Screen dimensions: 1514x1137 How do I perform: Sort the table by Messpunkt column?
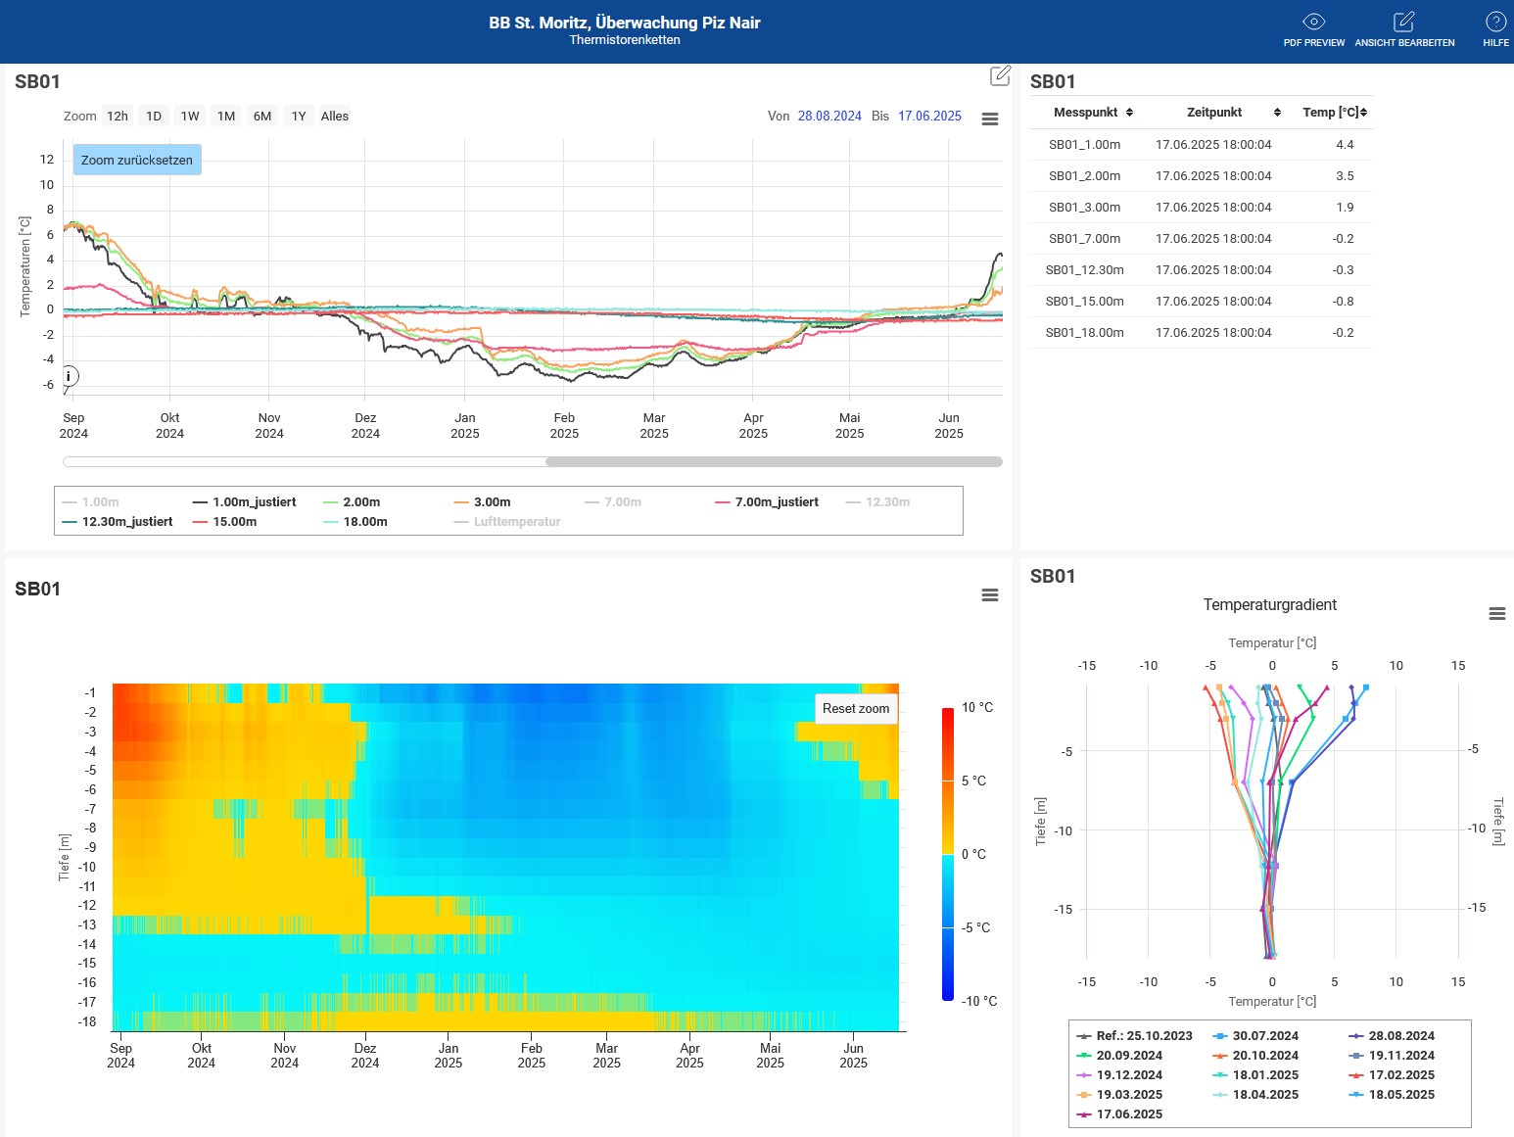click(1093, 113)
